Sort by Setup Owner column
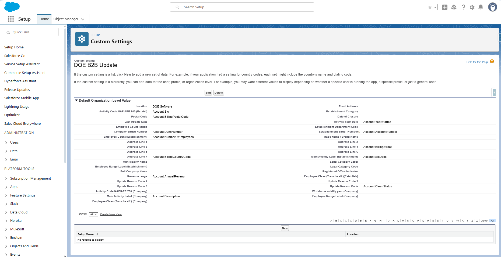Image resolution: width=501 pixels, height=257 pixels. pyautogui.click(x=86, y=234)
